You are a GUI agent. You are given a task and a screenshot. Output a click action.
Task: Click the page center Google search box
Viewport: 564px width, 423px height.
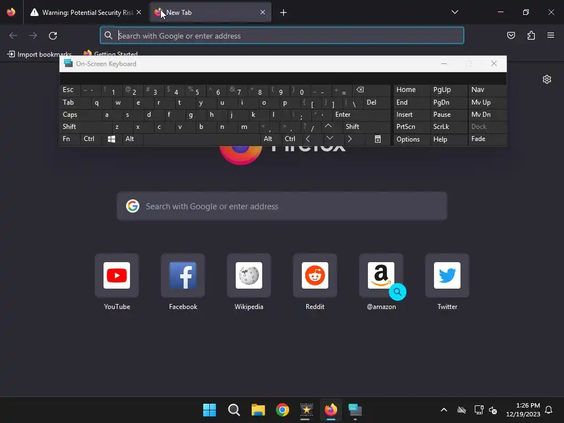282,206
